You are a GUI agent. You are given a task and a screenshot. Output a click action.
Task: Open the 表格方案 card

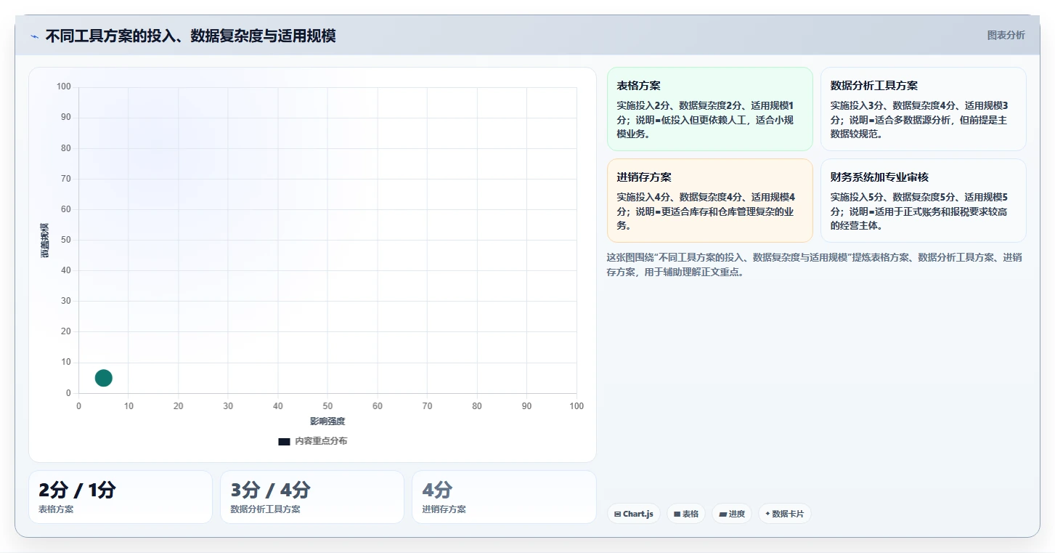click(709, 109)
